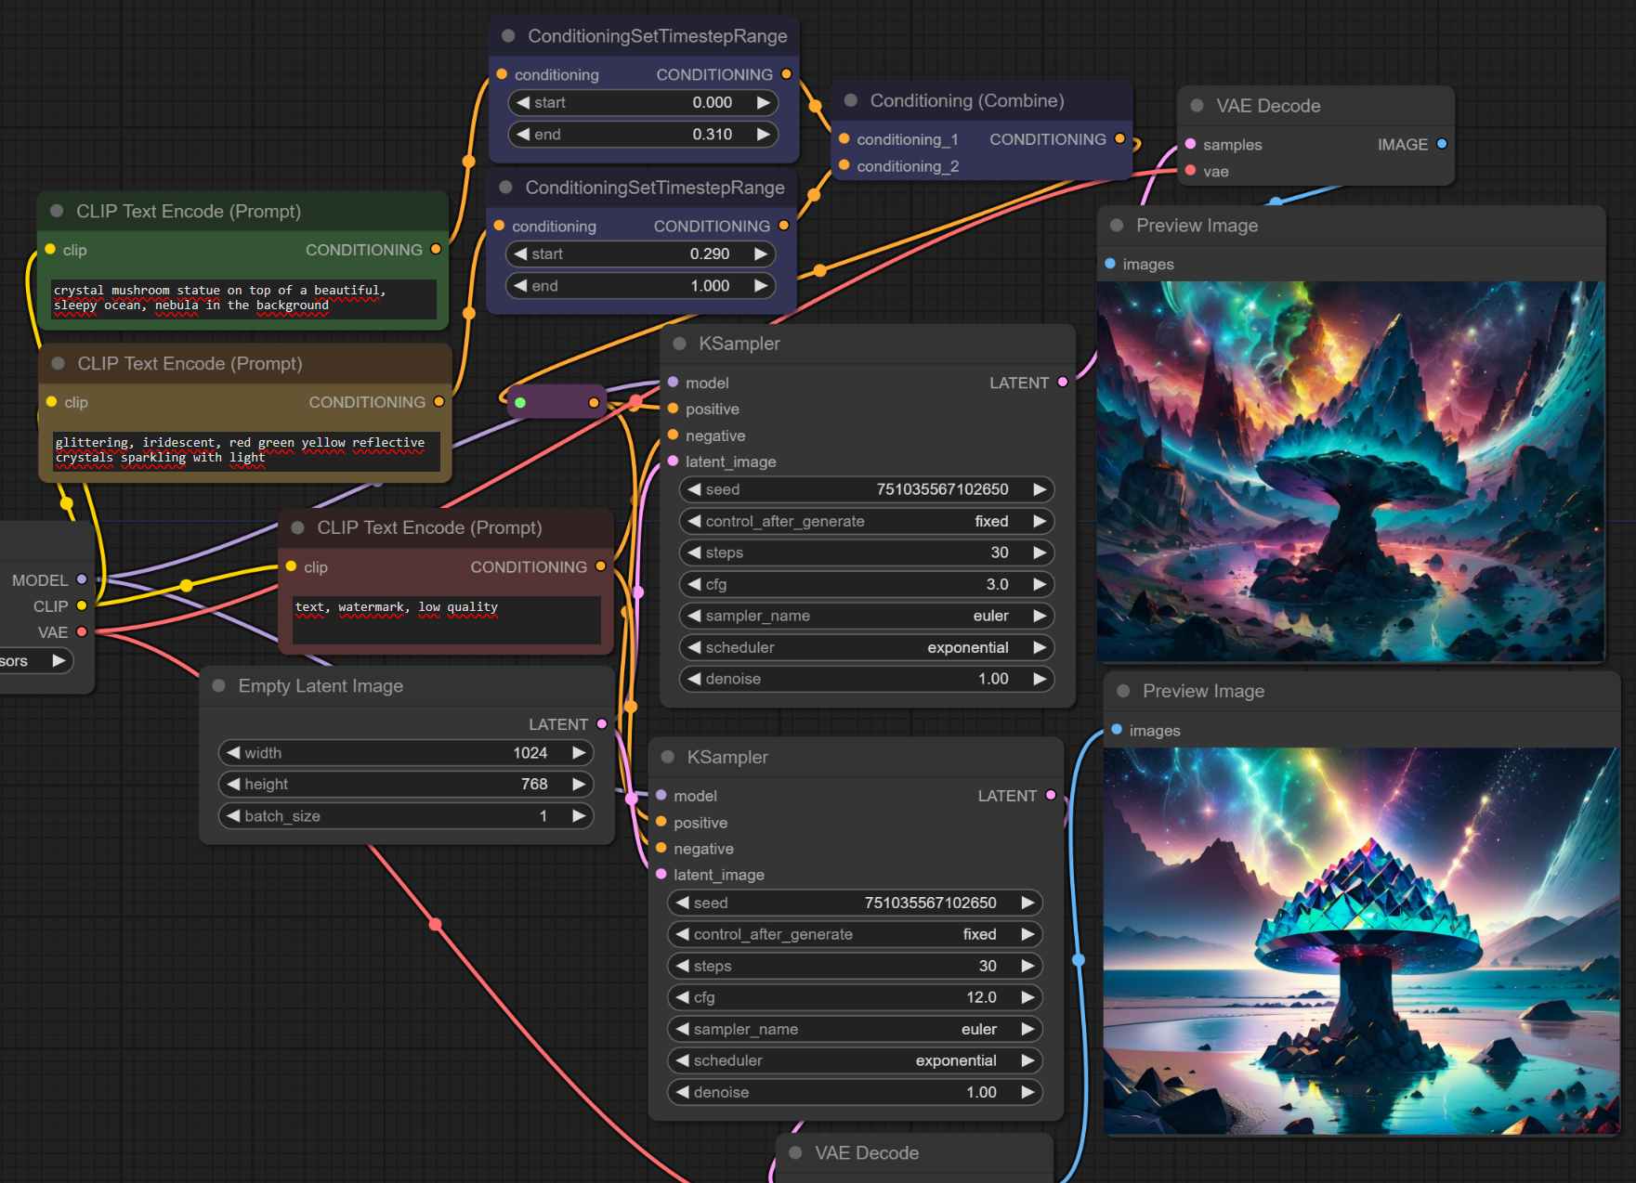Toggle collapse on the upper Preview Image node dot

point(1117,226)
